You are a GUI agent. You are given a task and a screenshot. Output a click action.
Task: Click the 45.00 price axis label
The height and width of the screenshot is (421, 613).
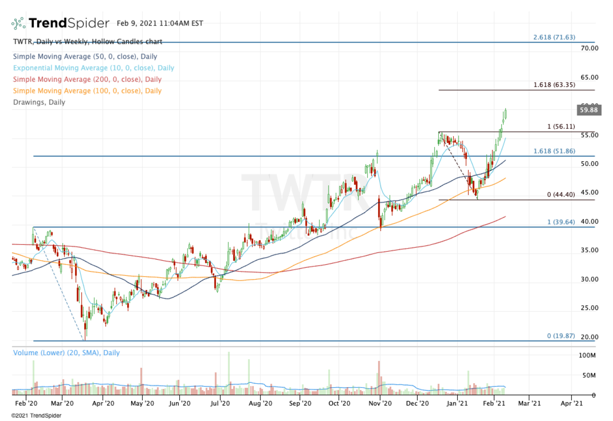(589, 192)
